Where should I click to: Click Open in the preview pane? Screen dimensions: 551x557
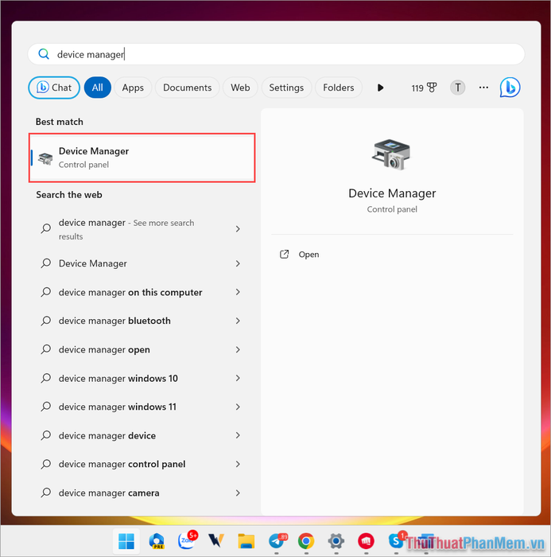point(308,255)
